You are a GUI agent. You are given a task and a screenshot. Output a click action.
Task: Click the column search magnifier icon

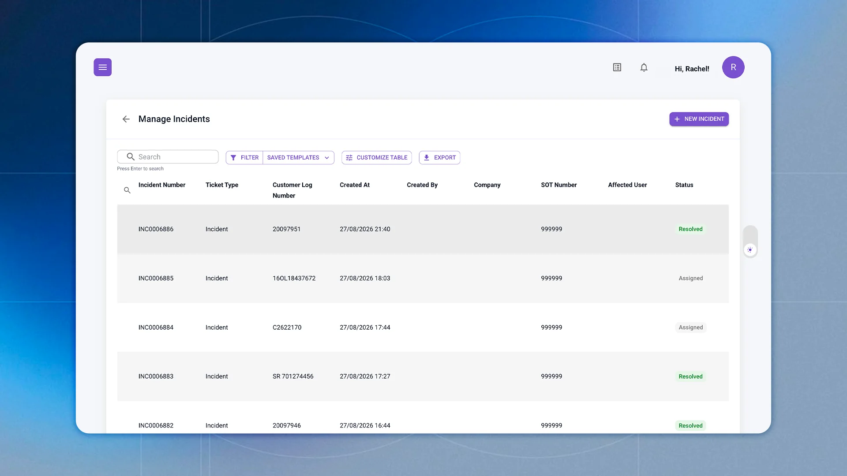127,190
